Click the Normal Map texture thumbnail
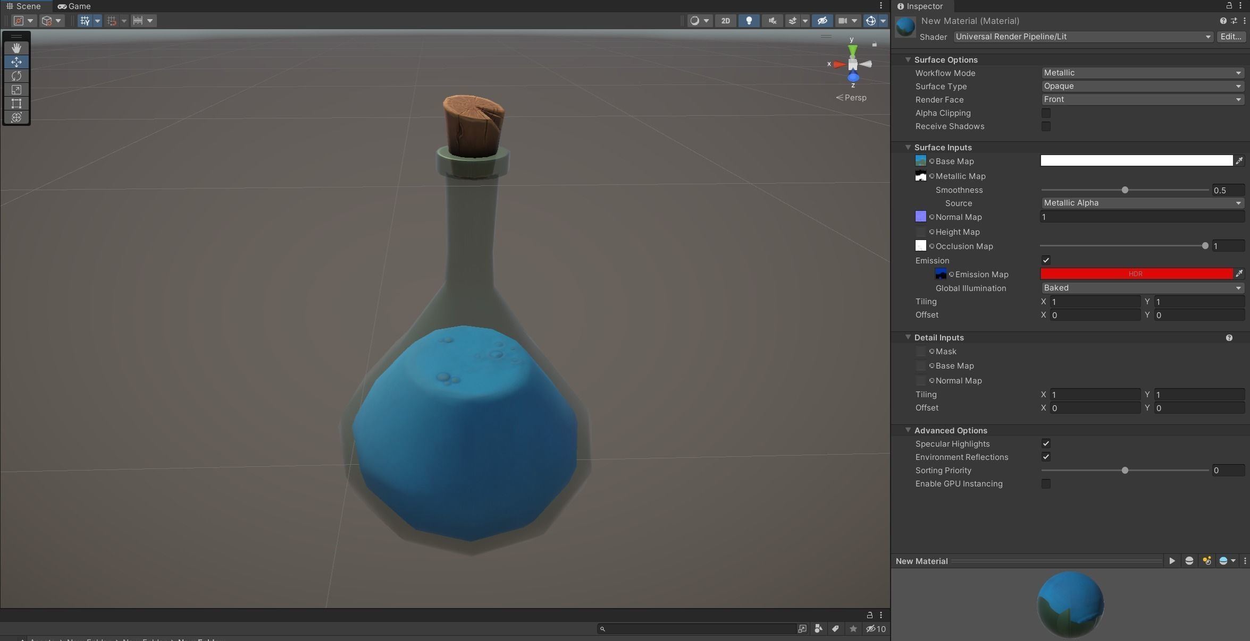 (920, 217)
